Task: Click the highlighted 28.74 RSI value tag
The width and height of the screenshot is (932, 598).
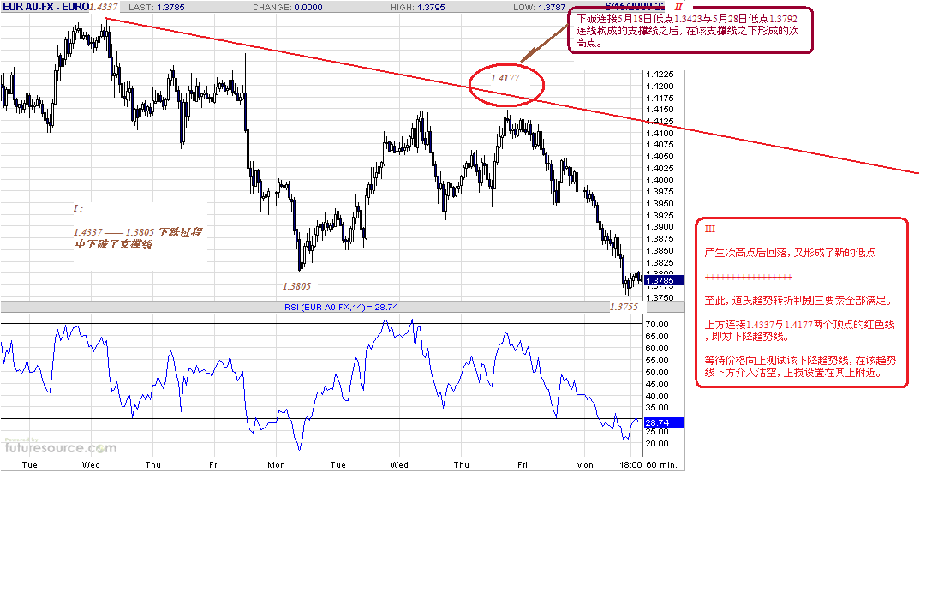Action: pos(663,422)
